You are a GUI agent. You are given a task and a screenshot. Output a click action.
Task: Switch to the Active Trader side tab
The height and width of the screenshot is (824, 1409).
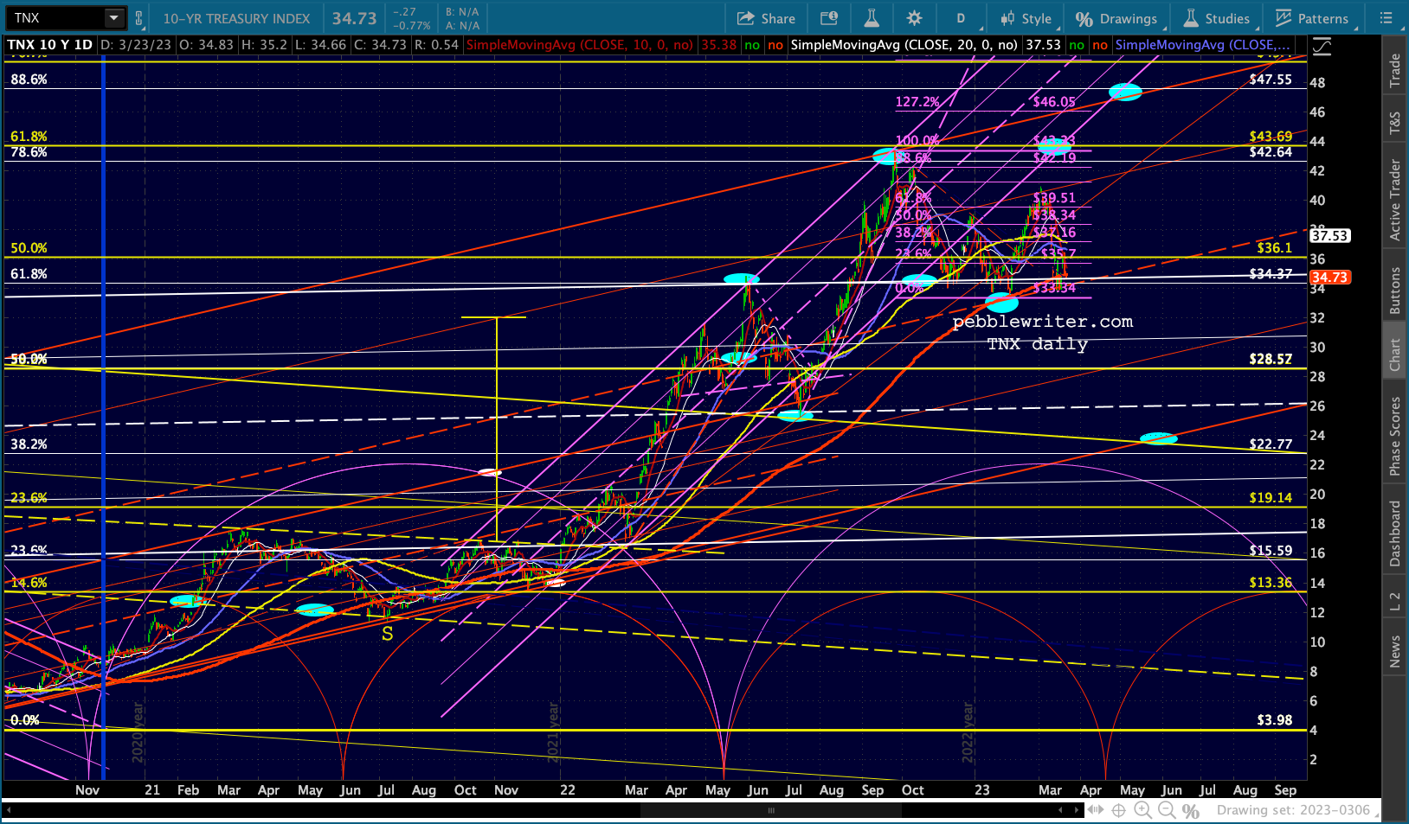coord(1394,200)
